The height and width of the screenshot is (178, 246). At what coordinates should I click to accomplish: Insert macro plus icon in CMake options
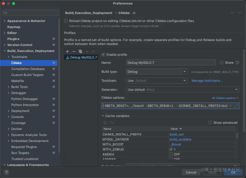230,106
